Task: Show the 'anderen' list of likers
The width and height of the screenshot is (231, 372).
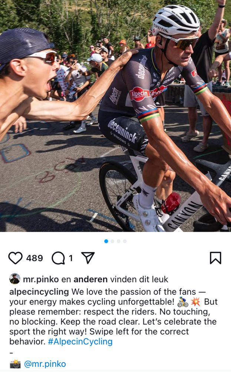Action: pyautogui.click(x=90, y=279)
